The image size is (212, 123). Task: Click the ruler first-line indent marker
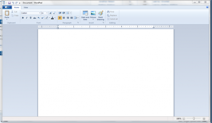58,26
